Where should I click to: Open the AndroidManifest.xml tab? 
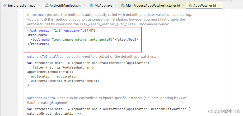(66, 5)
